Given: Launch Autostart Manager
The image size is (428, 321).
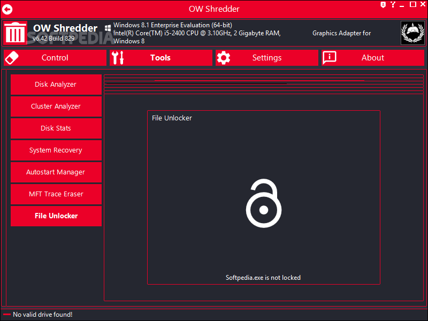Looking at the screenshot, I should (x=56, y=172).
